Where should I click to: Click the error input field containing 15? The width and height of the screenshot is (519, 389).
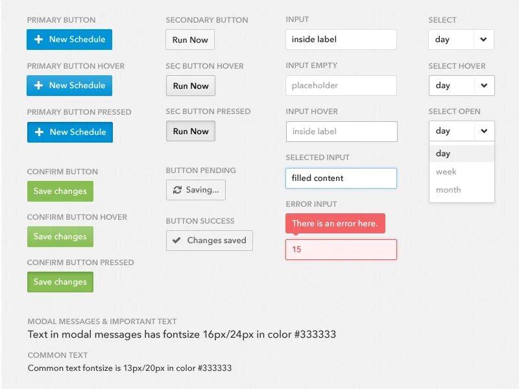point(341,250)
